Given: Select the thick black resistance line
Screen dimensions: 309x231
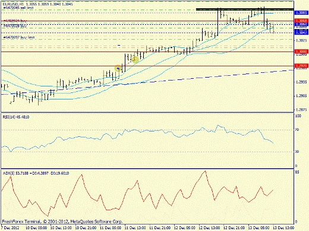Looking at the screenshot, I should point(245,9).
